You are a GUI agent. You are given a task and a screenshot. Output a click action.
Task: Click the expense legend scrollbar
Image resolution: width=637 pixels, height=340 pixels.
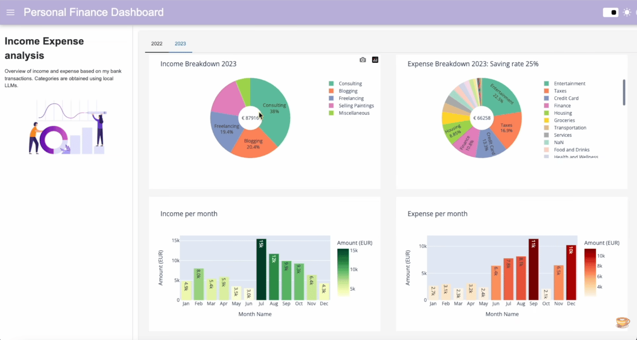624,92
